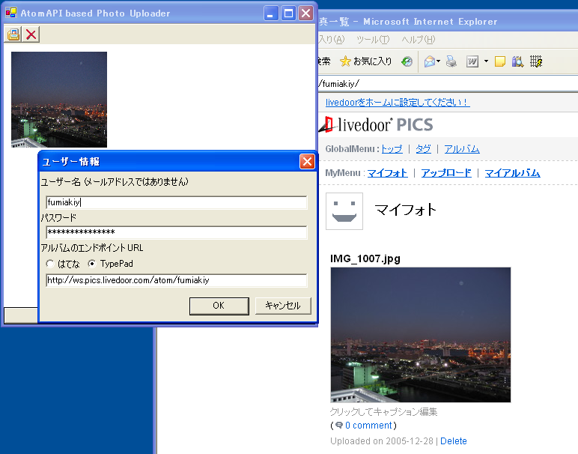578x454 pixels.
Task: Click the Edit with Word icon in the IE toolbar
Action: 472,61
